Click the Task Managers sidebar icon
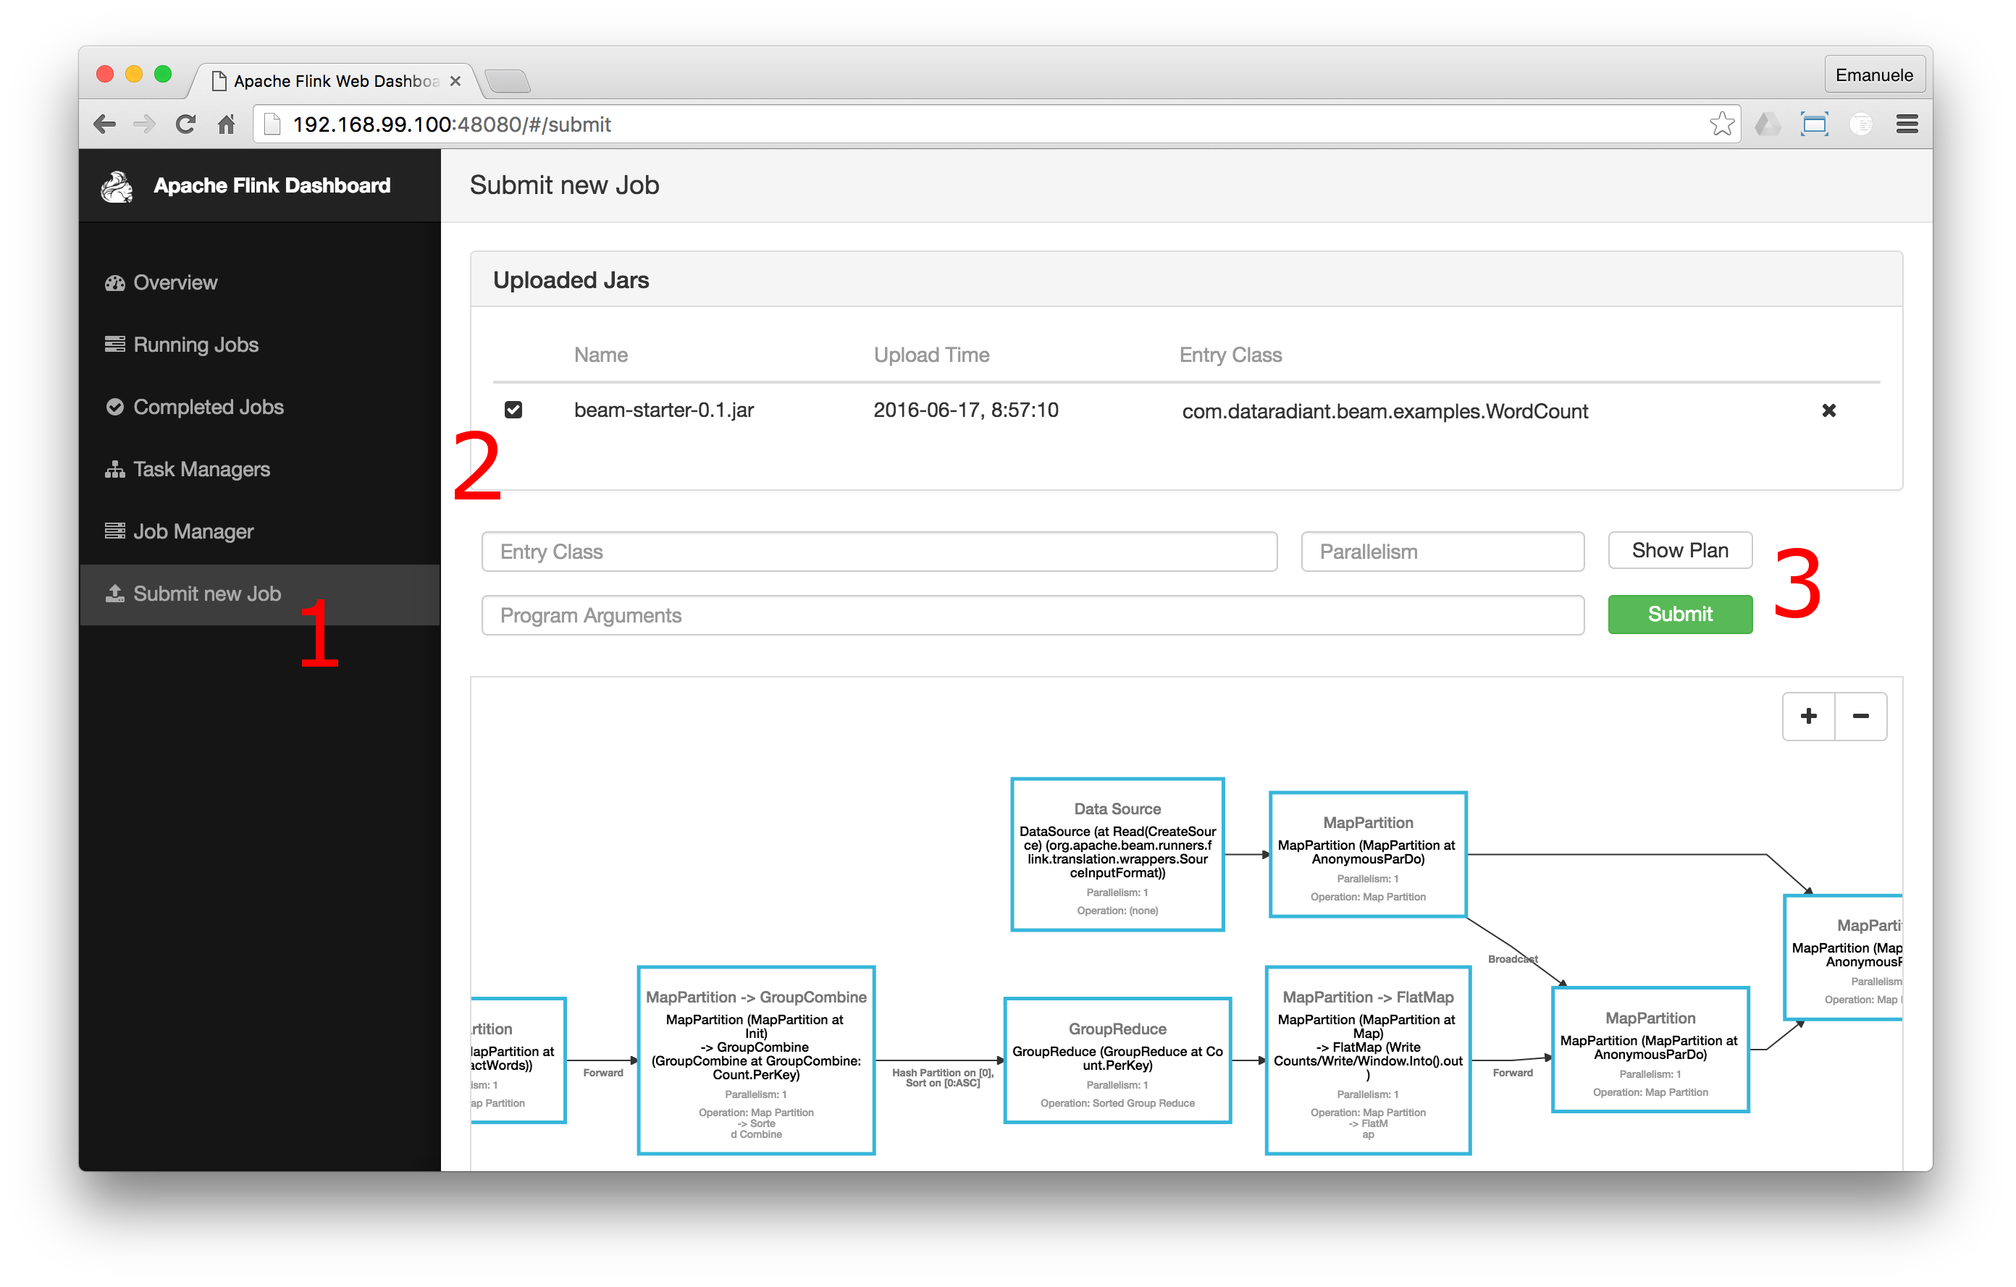 click(116, 468)
